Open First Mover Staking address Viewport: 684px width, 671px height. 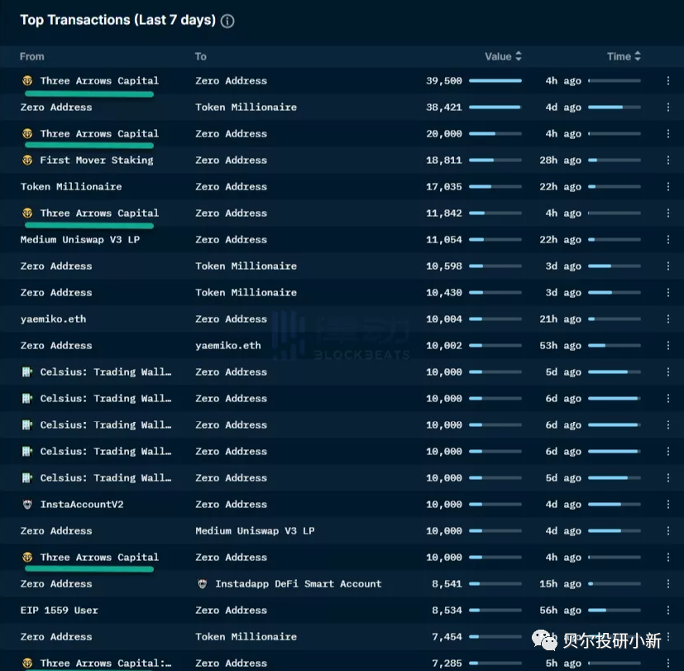coord(97,161)
